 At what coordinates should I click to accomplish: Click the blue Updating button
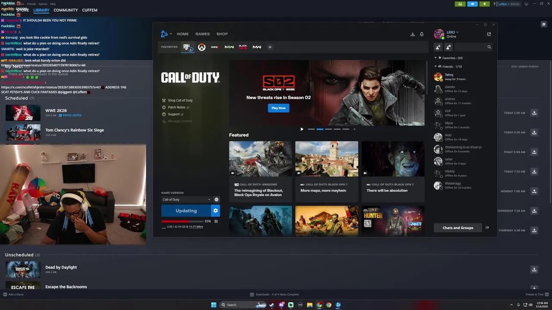click(186, 211)
